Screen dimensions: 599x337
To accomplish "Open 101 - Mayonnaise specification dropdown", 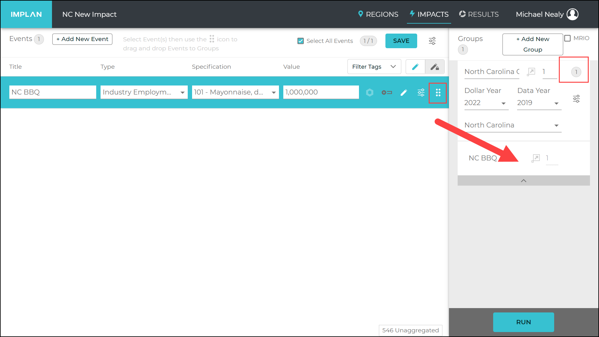I will pyautogui.click(x=235, y=92).
